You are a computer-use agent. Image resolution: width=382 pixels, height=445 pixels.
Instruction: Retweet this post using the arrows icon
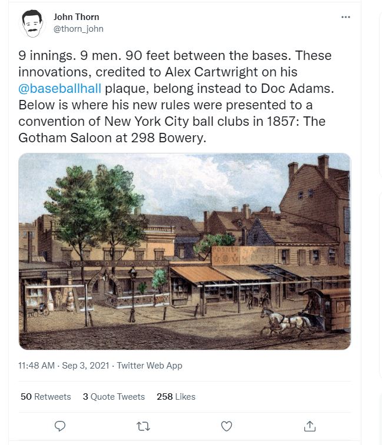click(x=143, y=426)
